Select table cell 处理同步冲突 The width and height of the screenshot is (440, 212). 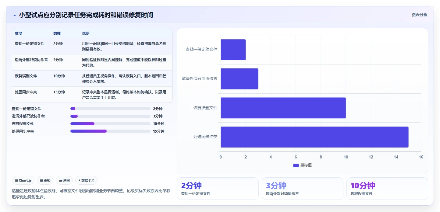[26, 92]
